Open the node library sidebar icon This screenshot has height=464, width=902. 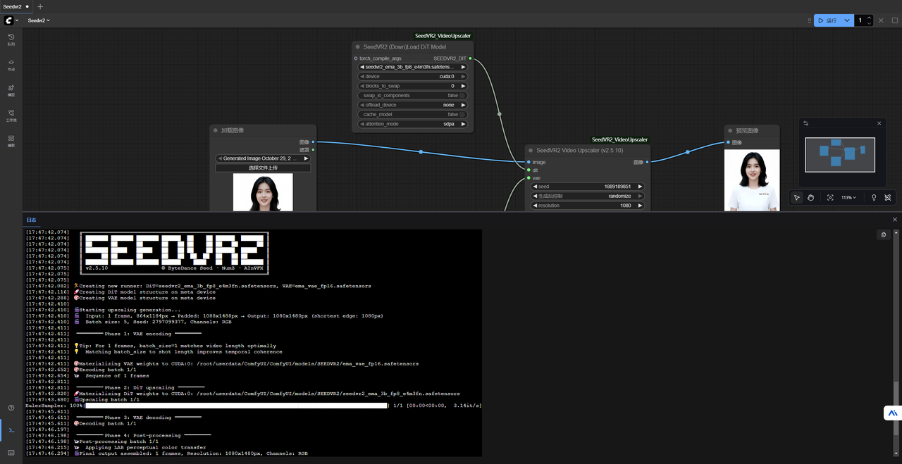(x=11, y=65)
